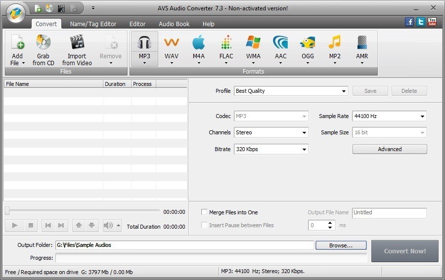Click the Output File Name field
445x280 pixels.
390,213
